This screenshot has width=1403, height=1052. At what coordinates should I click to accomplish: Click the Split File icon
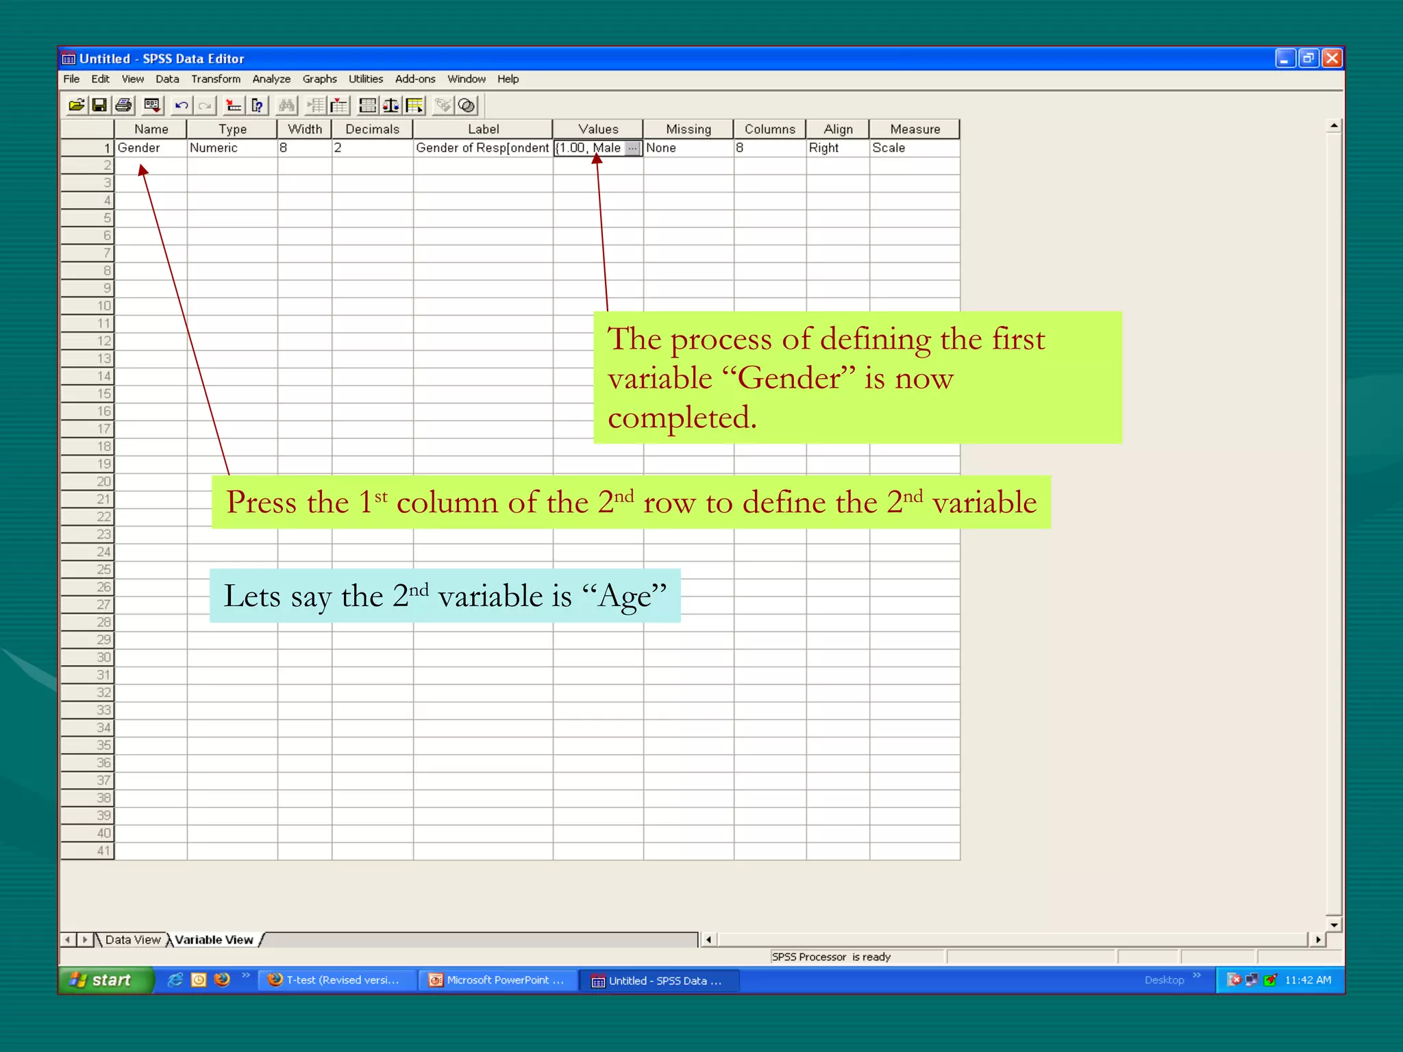[368, 105]
